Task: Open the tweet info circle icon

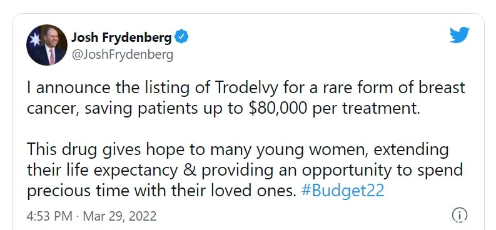Action: 460,216
